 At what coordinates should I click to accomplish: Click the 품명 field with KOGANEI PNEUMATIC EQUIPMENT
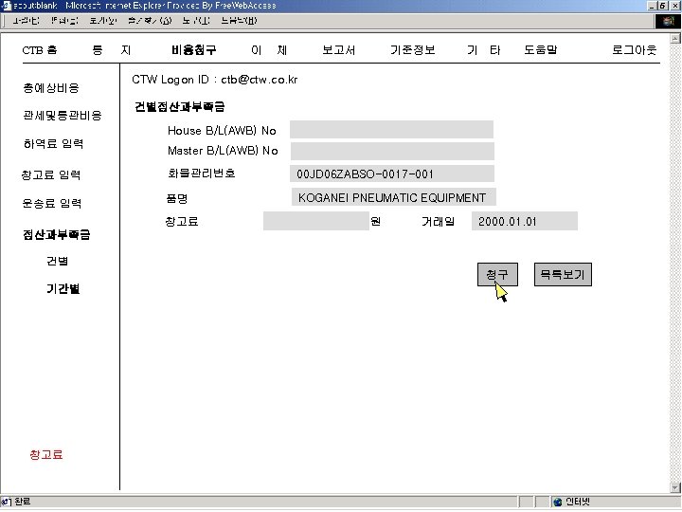coord(394,197)
